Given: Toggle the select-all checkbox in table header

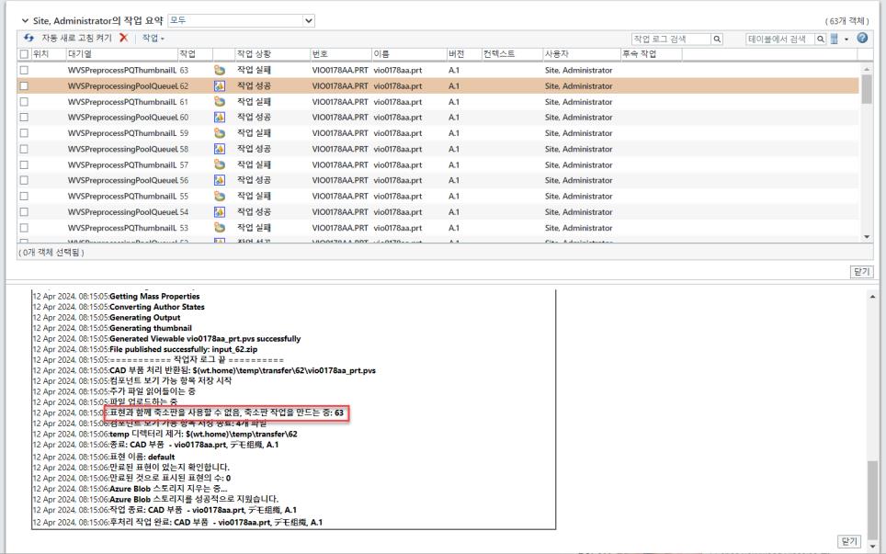Looking at the screenshot, I should pyautogui.click(x=24, y=54).
